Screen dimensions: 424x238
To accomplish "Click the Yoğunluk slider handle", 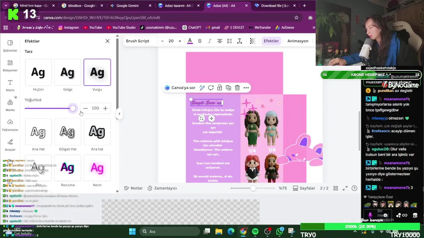I will pos(73,108).
